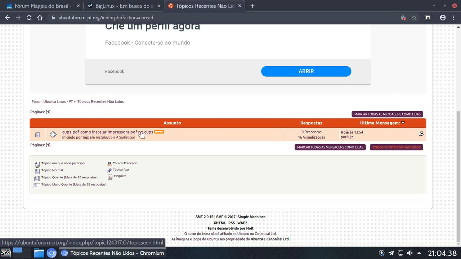Click 'Hoje às 13:54' last message time

pos(352,132)
